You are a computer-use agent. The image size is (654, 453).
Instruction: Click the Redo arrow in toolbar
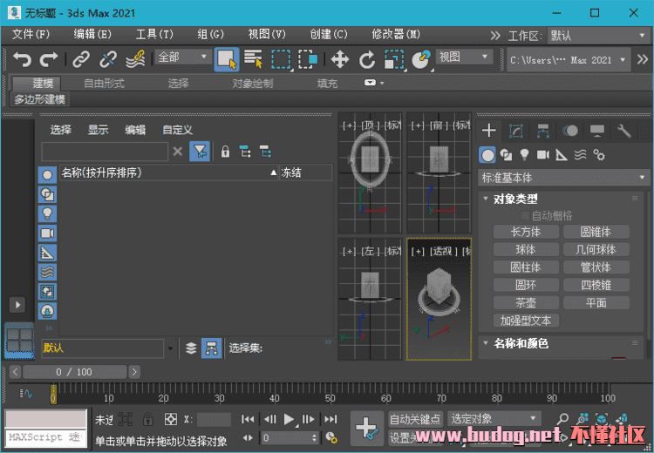pos(48,58)
